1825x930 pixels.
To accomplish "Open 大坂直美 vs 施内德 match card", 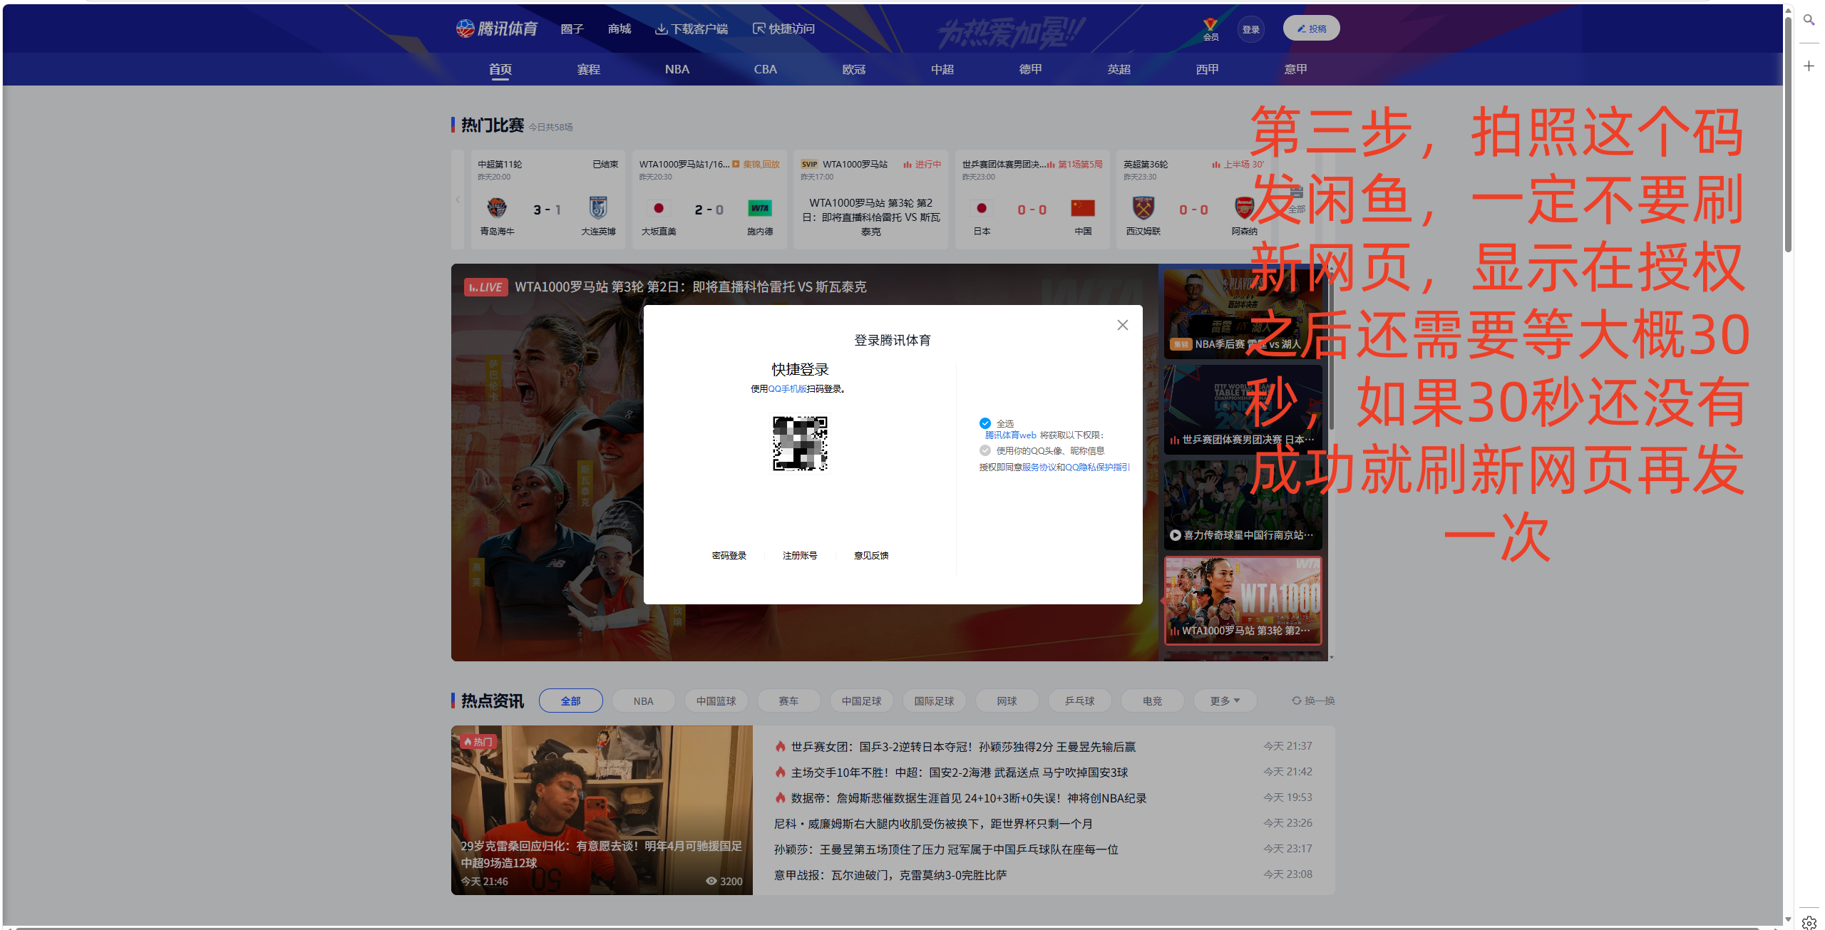I will [709, 200].
